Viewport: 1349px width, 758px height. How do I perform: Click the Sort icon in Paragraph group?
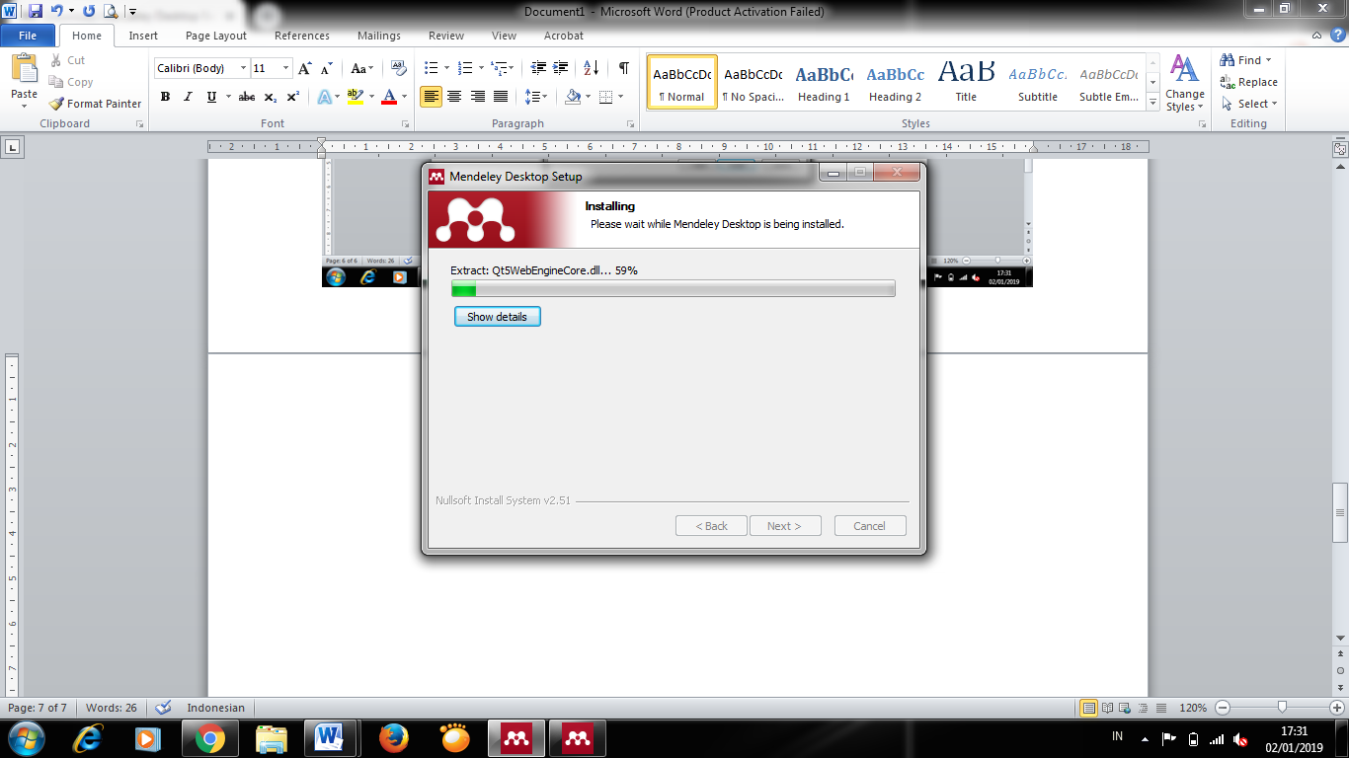click(591, 68)
